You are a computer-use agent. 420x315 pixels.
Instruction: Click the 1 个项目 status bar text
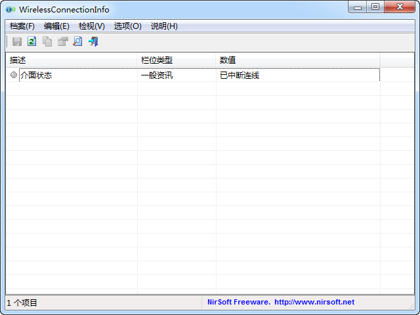pyautogui.click(x=22, y=303)
